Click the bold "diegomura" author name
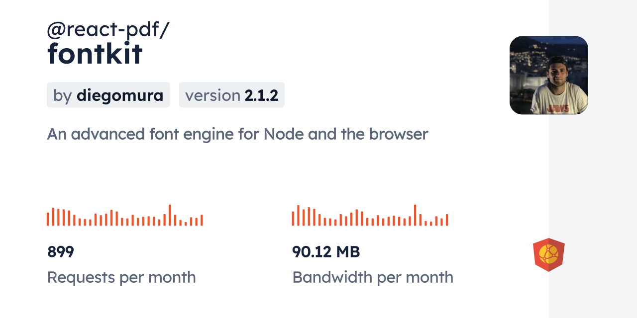This screenshot has width=637, height=318. click(119, 95)
